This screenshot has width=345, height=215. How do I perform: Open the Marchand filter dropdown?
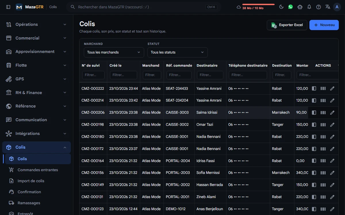(114, 52)
